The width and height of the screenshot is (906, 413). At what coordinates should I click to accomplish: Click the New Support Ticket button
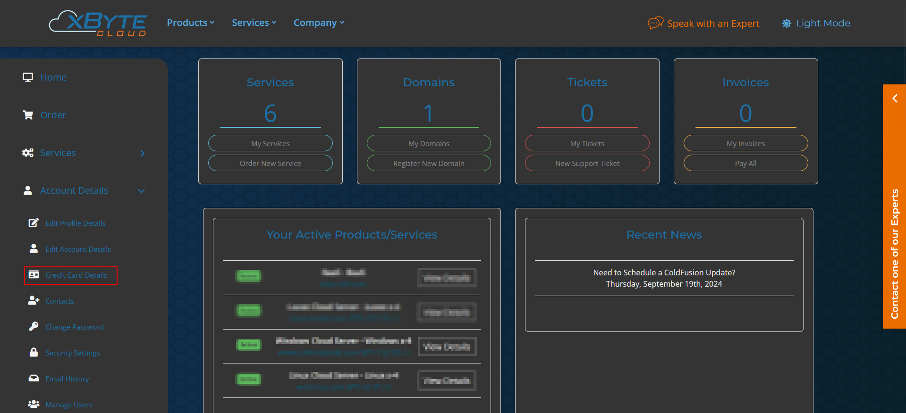tap(587, 163)
